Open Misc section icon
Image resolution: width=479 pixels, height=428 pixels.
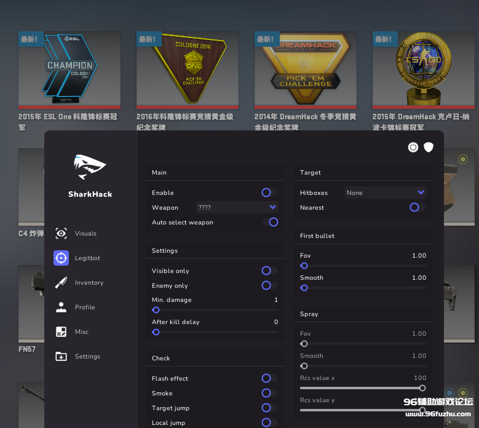tap(61, 332)
